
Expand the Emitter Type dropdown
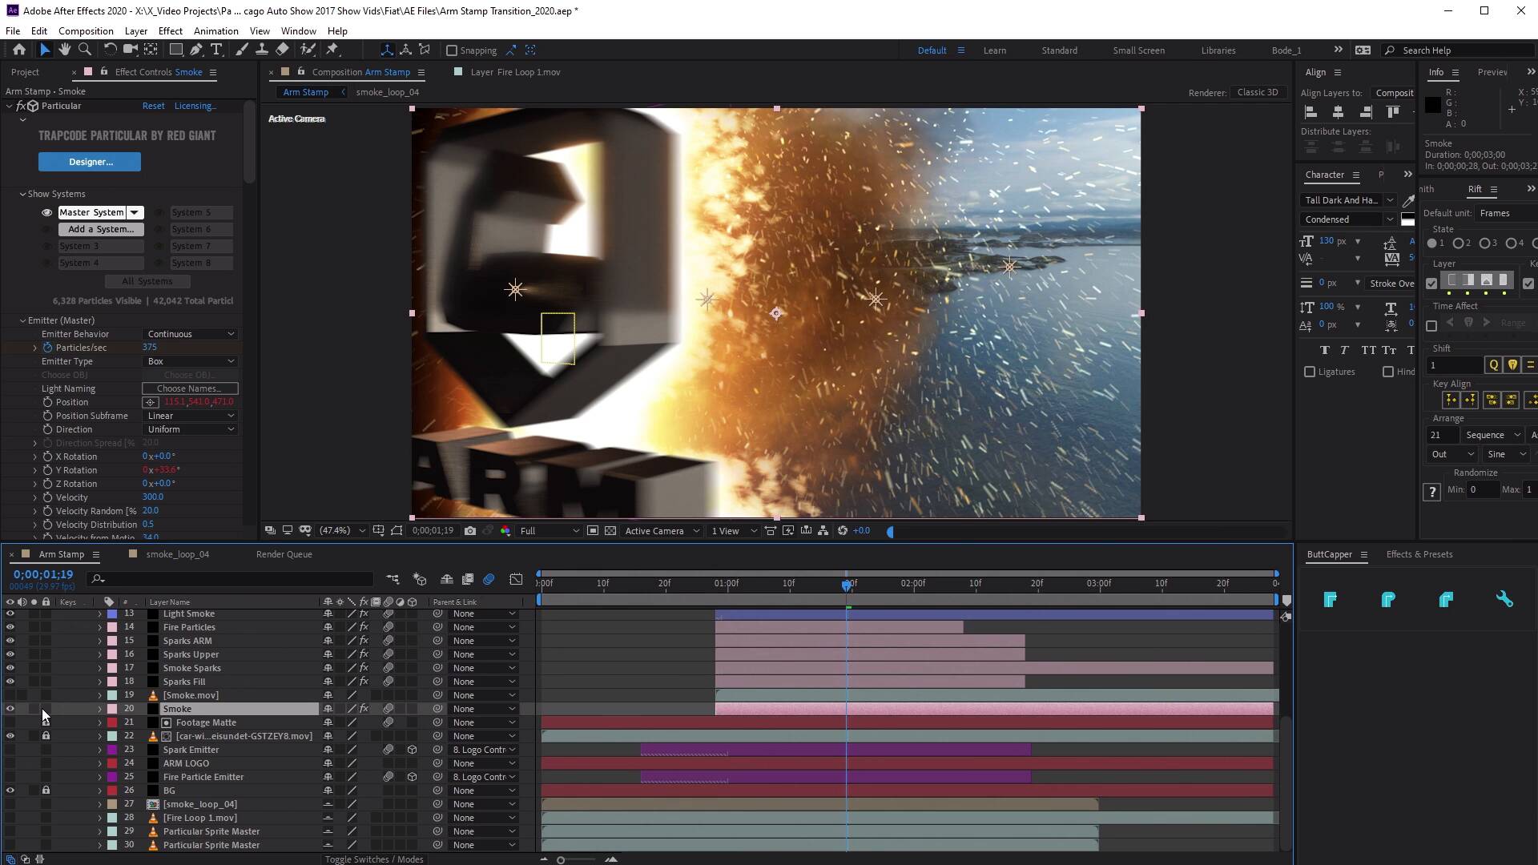tap(191, 360)
